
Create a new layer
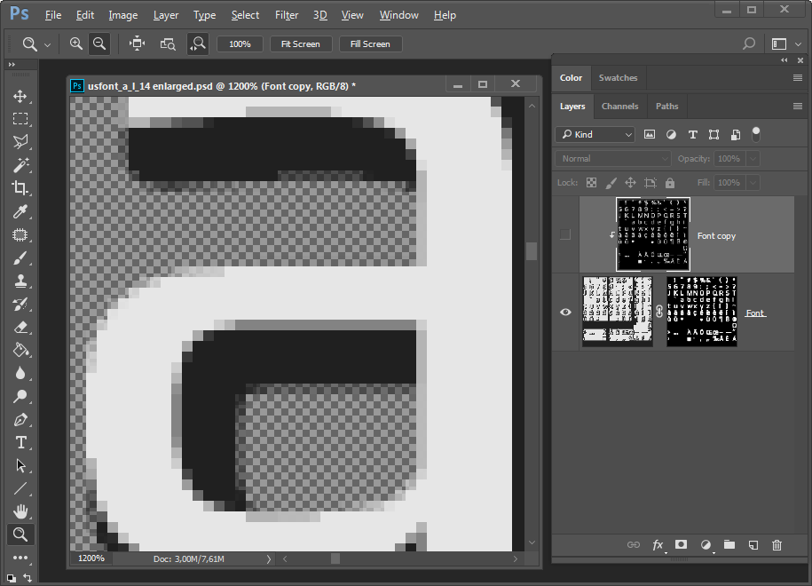[x=753, y=544]
